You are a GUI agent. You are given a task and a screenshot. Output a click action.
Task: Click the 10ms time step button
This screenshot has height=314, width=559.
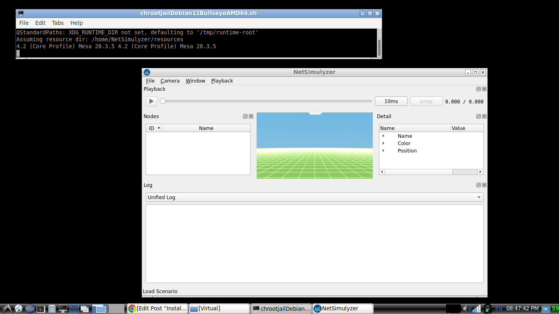(391, 101)
